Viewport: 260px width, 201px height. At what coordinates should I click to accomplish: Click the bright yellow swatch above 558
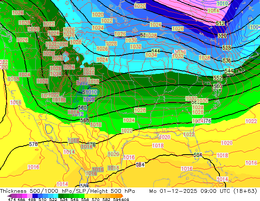87,196
